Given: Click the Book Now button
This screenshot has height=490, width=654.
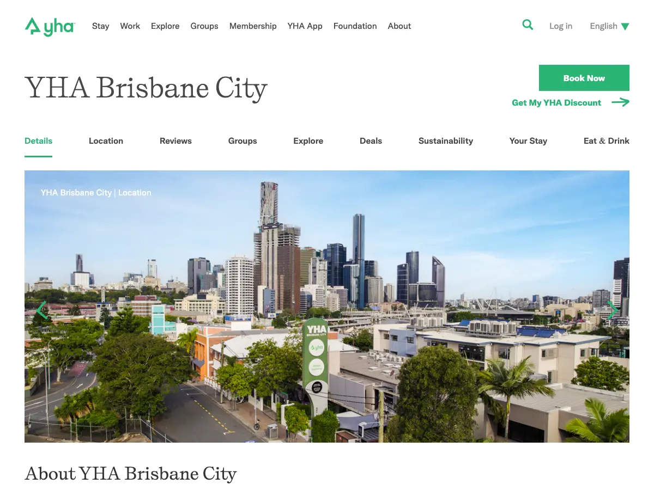Looking at the screenshot, I should (584, 78).
